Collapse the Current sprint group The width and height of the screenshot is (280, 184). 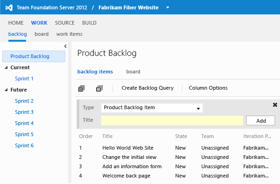(6, 67)
